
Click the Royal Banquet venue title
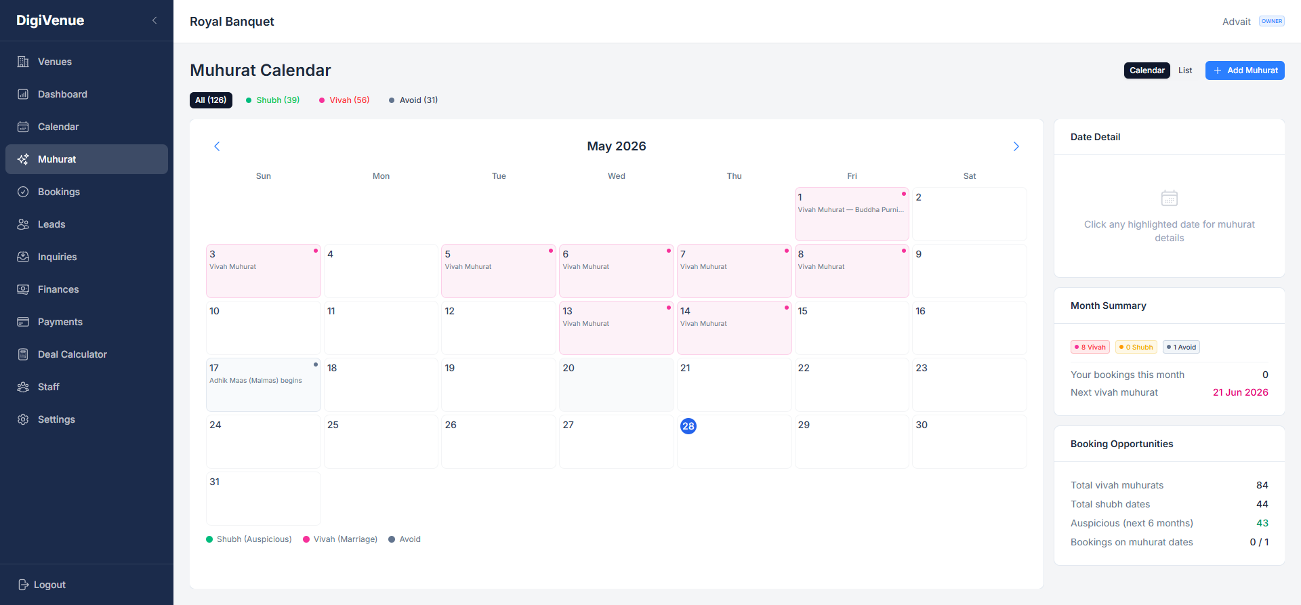click(x=232, y=22)
